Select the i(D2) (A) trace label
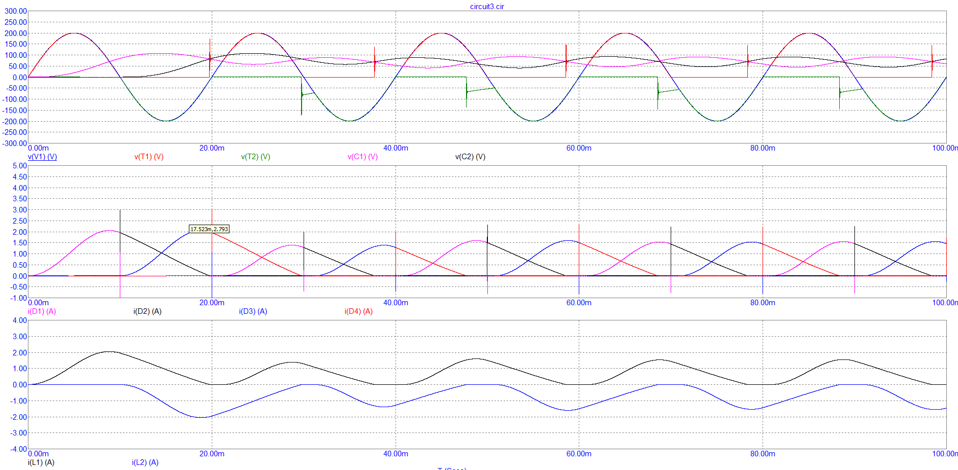This screenshot has width=958, height=470. (x=147, y=311)
